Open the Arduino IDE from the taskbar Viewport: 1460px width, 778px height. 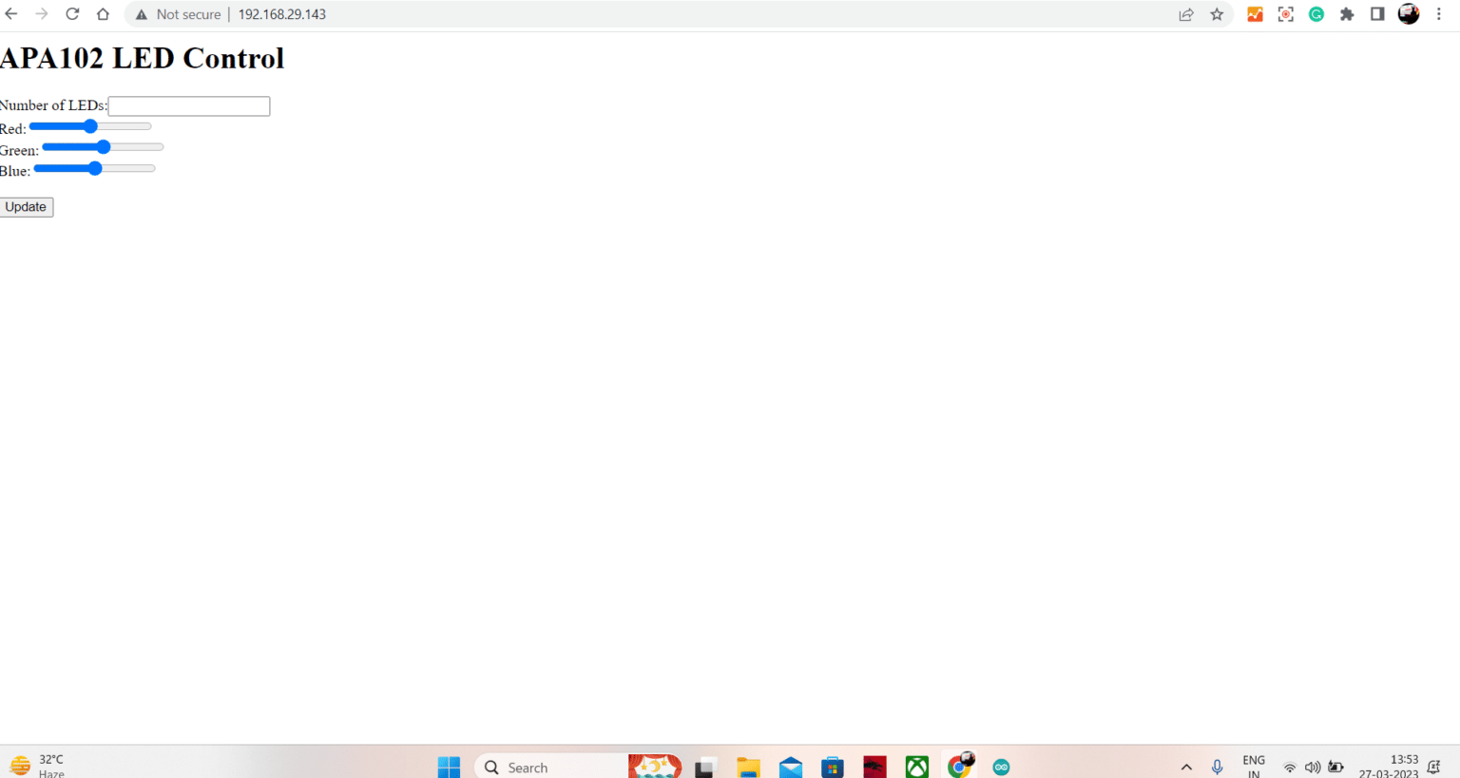1001,767
